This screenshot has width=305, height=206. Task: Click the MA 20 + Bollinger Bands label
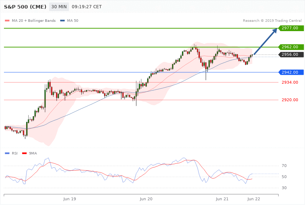point(34,20)
